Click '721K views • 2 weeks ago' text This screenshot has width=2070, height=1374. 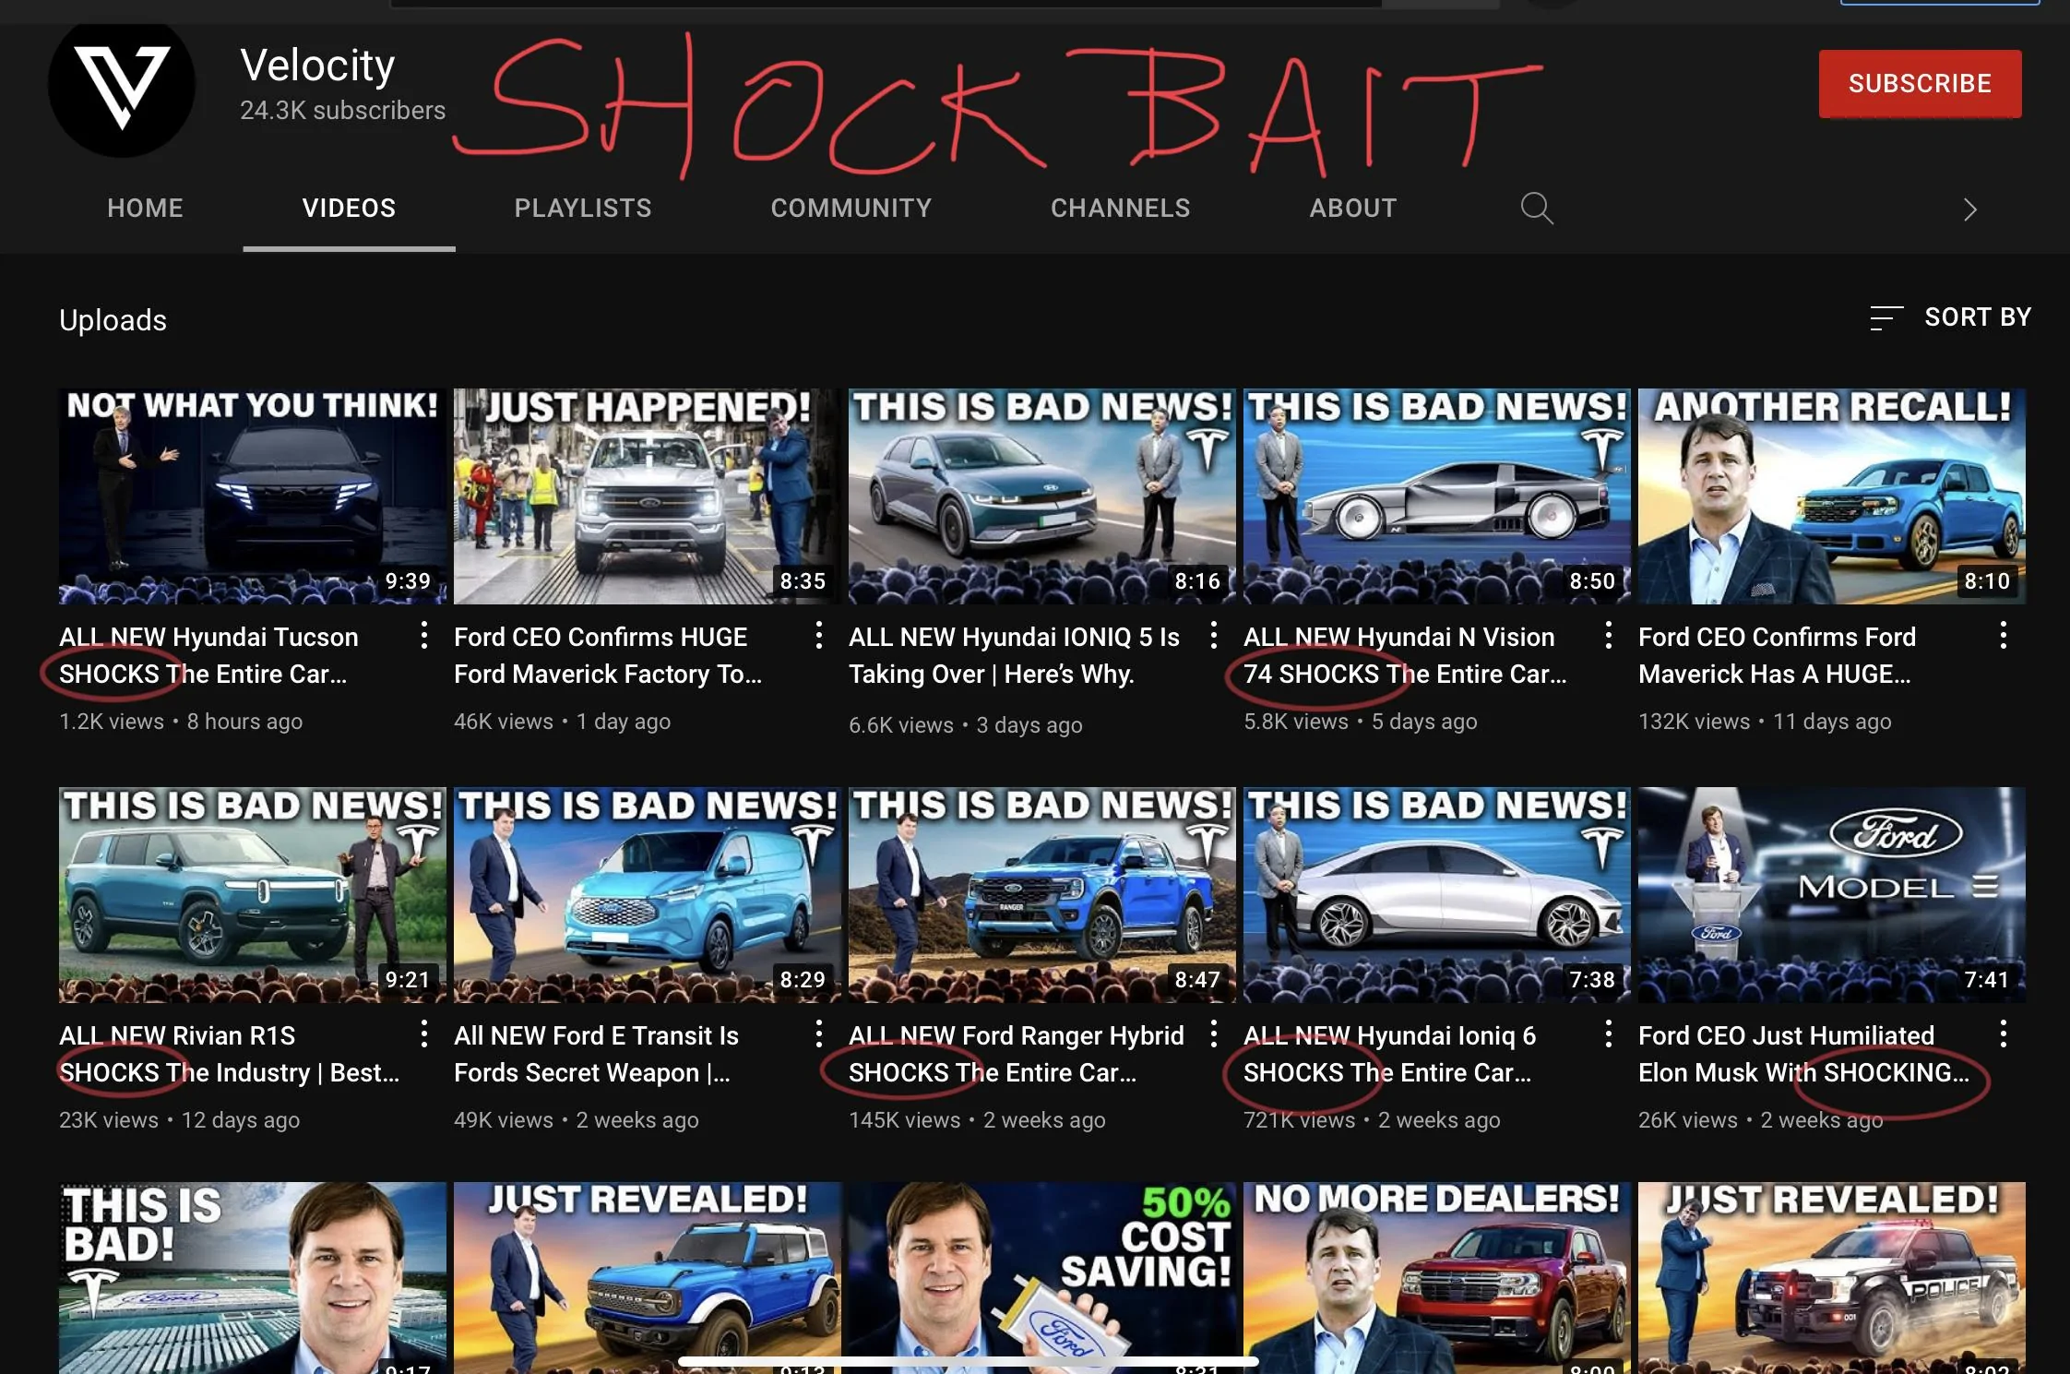1372,1120
